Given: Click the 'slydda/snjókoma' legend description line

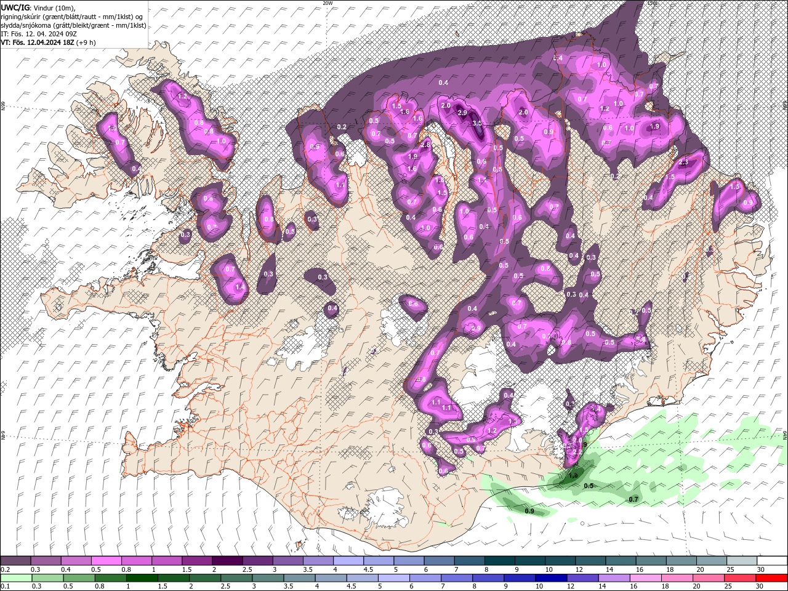Looking at the screenshot, I should (73, 25).
